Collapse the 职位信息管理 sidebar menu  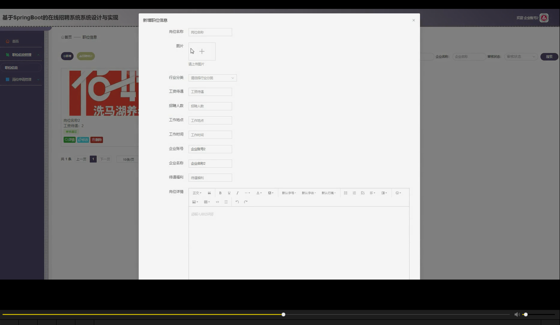21,55
